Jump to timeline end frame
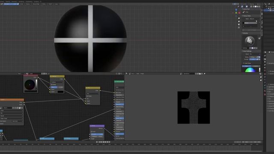 coord(110,142)
